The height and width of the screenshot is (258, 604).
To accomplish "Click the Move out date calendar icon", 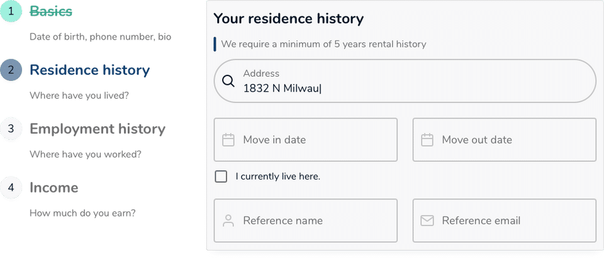I will click(427, 140).
